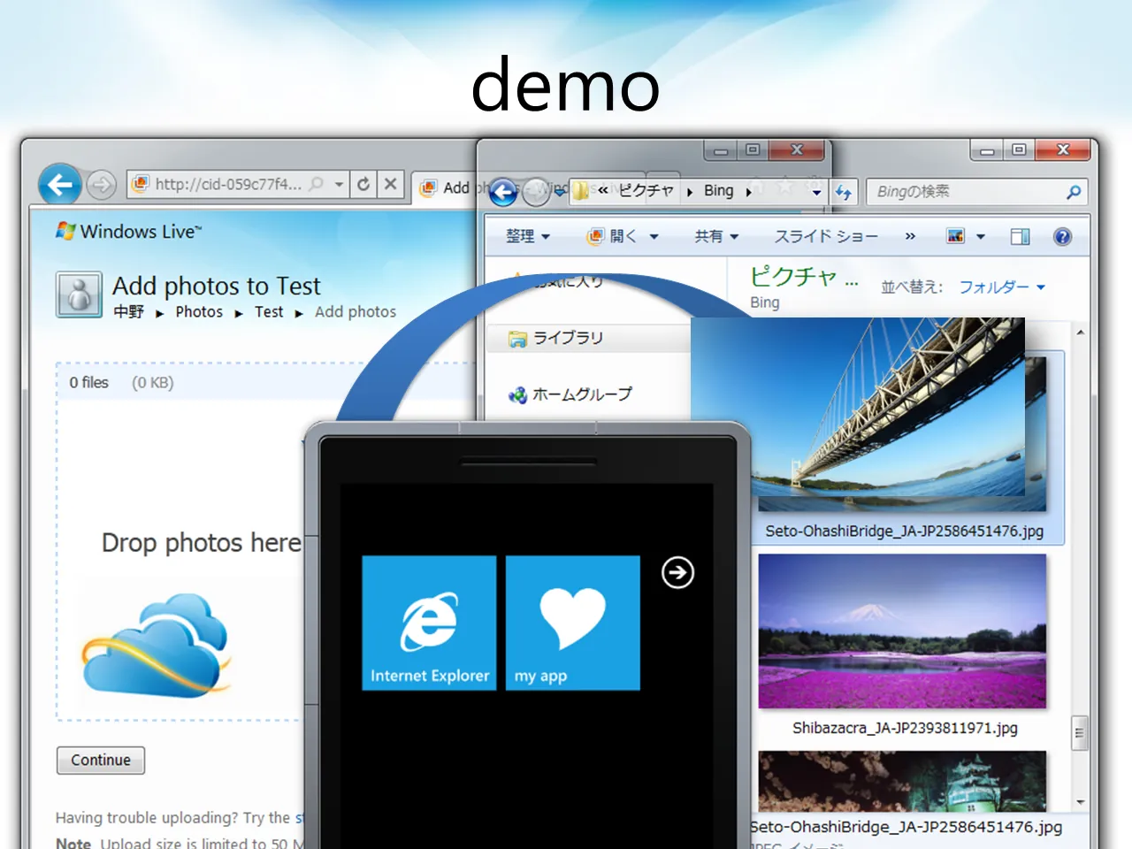Open the IE address bar dropdown arrow
Screen dimensions: 1132x849
click(339, 184)
